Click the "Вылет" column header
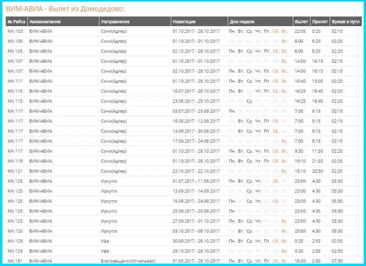Screen dimensions: 366x266 [301, 21]
